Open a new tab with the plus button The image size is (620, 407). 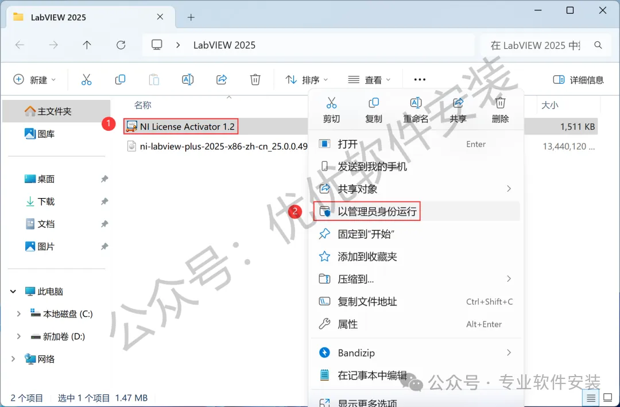point(191,17)
